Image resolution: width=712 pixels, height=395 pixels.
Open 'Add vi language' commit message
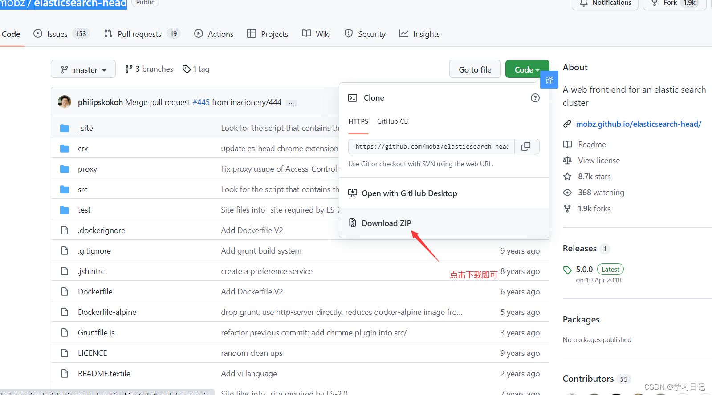(x=249, y=374)
